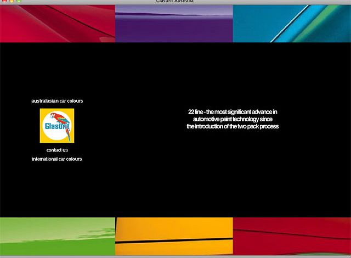Screen dimensions: 351x258
Task: Click the Glasurit Australia window title
Action: pyautogui.click(x=174, y=2)
